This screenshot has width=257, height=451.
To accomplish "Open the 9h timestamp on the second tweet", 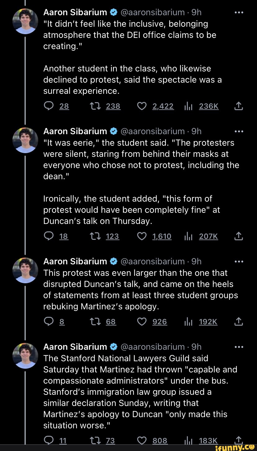I will pos(196,131).
